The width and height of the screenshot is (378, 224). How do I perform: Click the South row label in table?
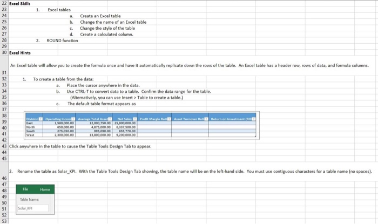coord(31,131)
